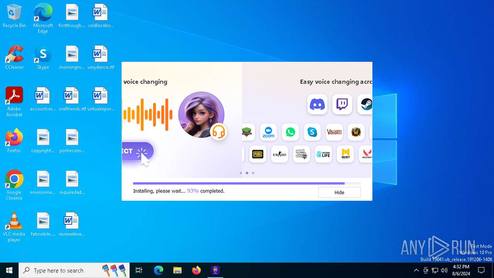Select the Google Chrome desktop shortcut

coord(14,185)
